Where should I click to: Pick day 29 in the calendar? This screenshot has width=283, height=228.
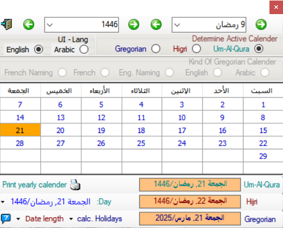(x=263, y=156)
